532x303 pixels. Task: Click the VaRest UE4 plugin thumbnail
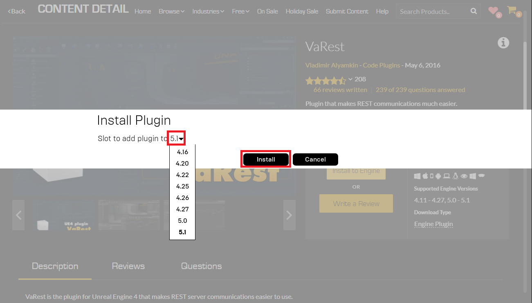coord(63,215)
